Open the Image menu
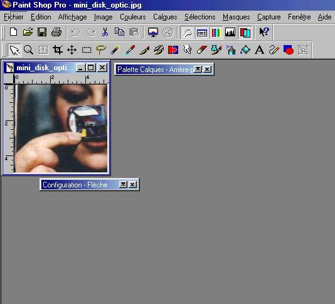This screenshot has width=335, height=304. coord(103,17)
